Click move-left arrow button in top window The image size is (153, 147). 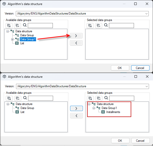(76, 43)
